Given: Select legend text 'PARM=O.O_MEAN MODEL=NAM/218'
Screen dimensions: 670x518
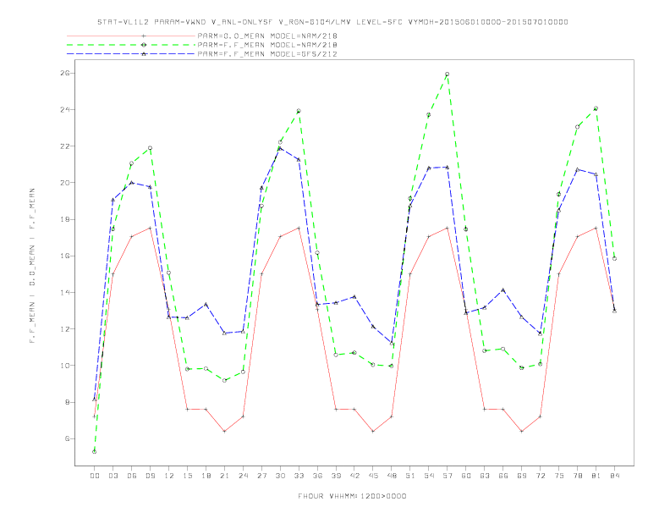Looking at the screenshot, I should point(267,36).
